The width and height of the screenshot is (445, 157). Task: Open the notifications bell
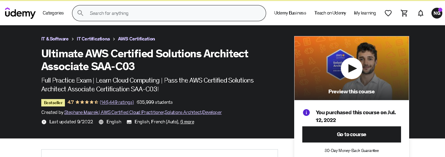pos(421,13)
